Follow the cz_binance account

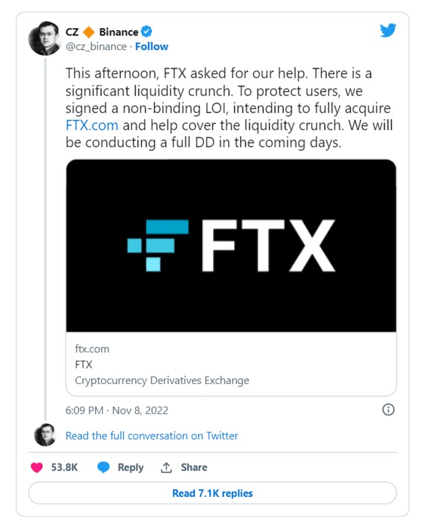[152, 47]
